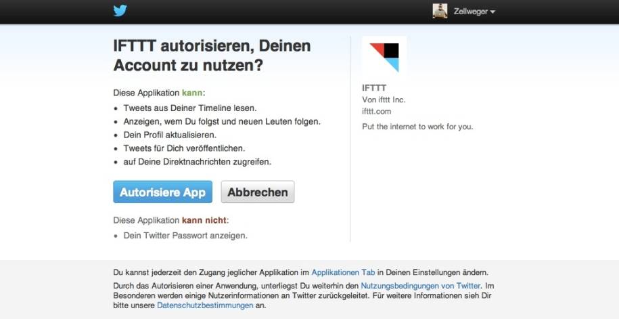Click the 'Anzeigen, wem Du folgst' item
The height and width of the screenshot is (319, 619).
(x=222, y=121)
